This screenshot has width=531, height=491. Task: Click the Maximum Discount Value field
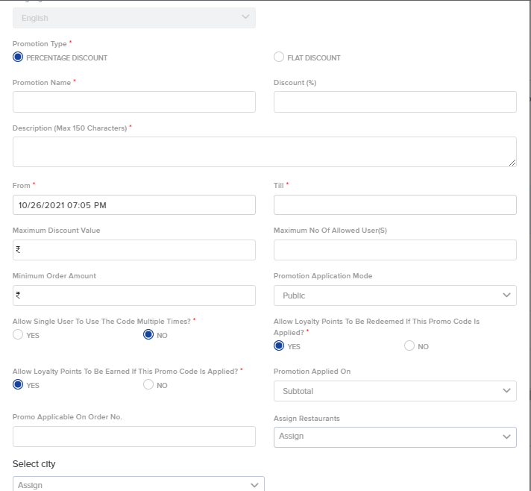coord(134,250)
